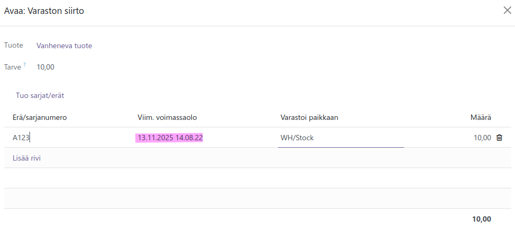Sort by Erä/sarjanumero column header
The image size is (515, 235).
[40, 117]
